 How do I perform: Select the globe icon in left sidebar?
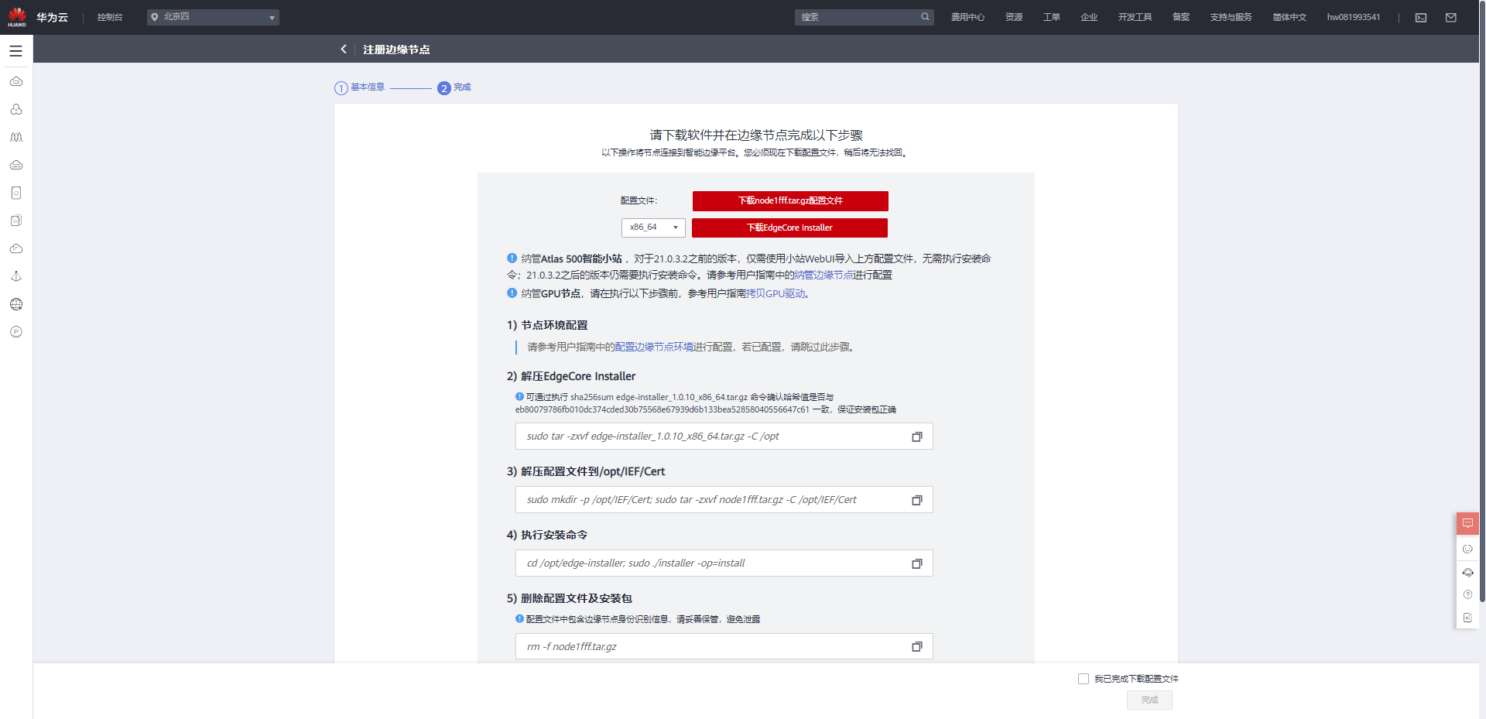16,304
